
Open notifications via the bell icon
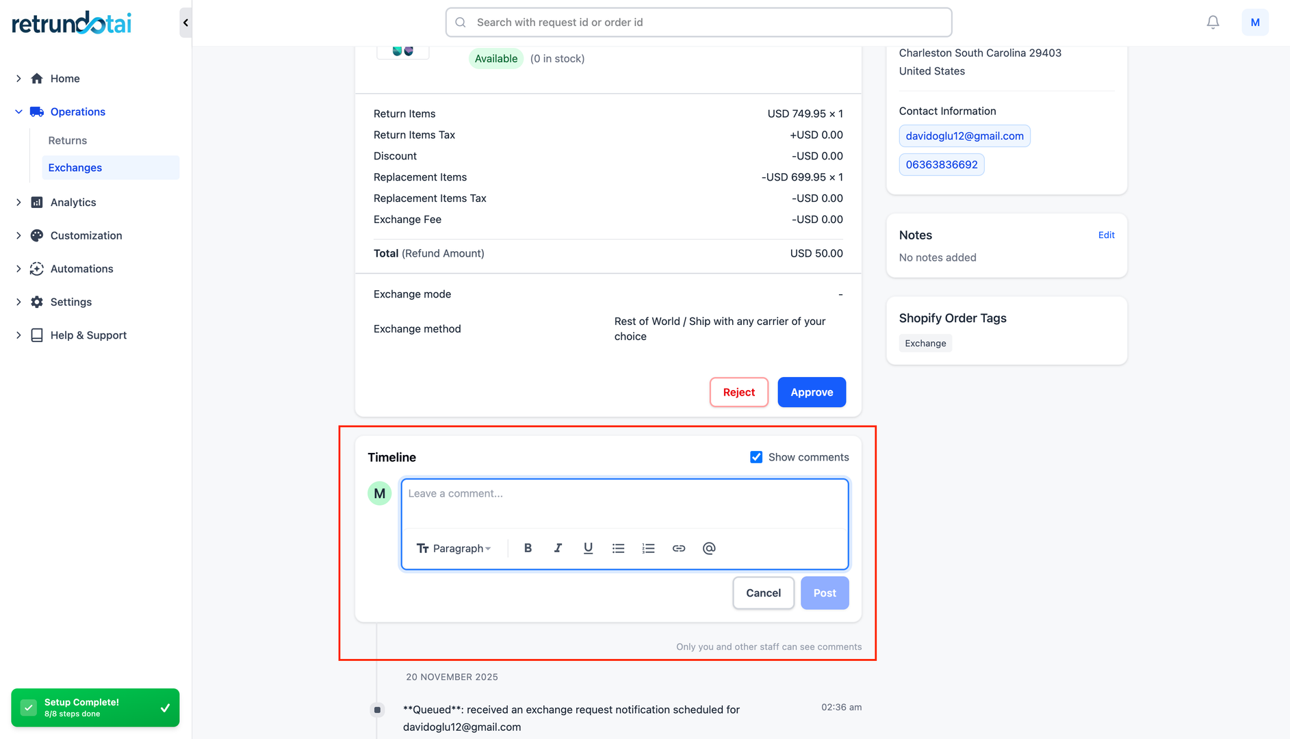[x=1213, y=22]
